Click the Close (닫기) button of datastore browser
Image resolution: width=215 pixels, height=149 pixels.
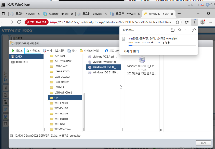(203, 143)
